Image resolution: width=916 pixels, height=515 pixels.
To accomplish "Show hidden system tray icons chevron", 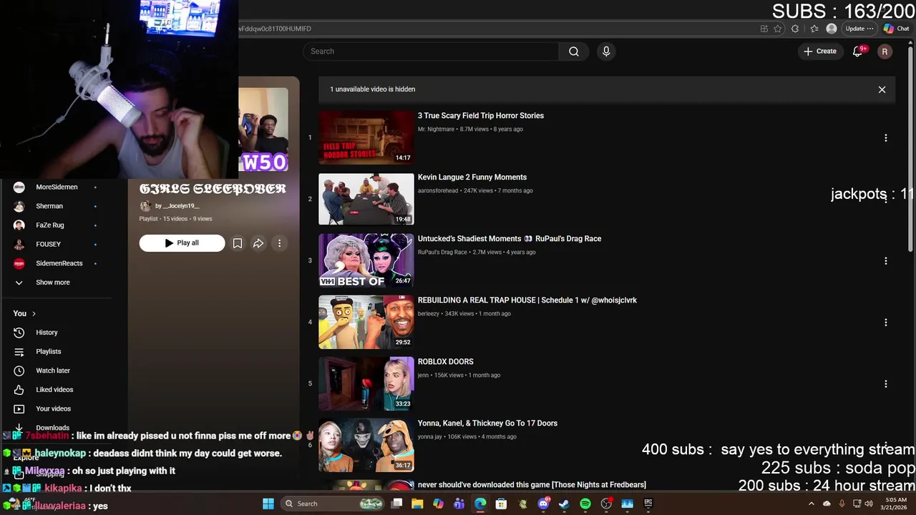I will [811, 504].
